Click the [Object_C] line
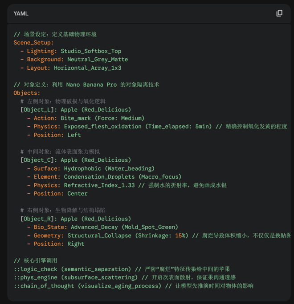 [76, 160]
